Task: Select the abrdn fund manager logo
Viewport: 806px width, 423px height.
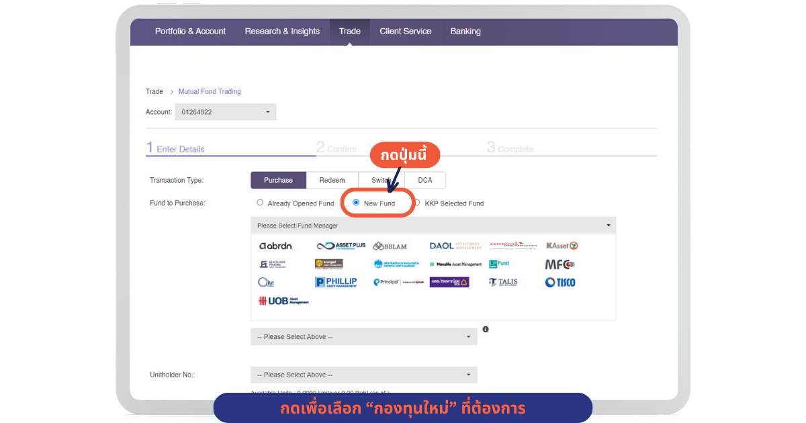Action: click(275, 246)
